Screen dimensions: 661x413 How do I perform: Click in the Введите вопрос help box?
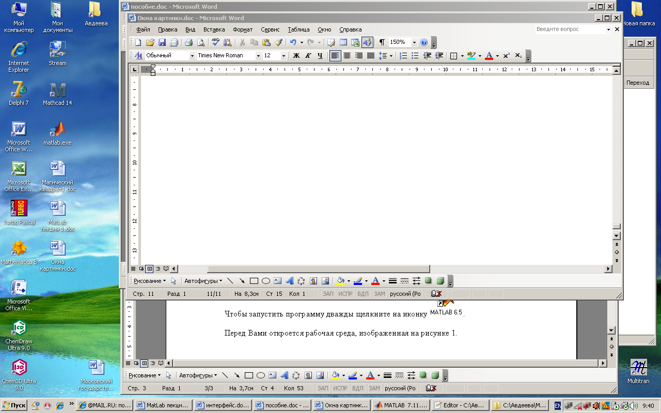tap(570, 29)
